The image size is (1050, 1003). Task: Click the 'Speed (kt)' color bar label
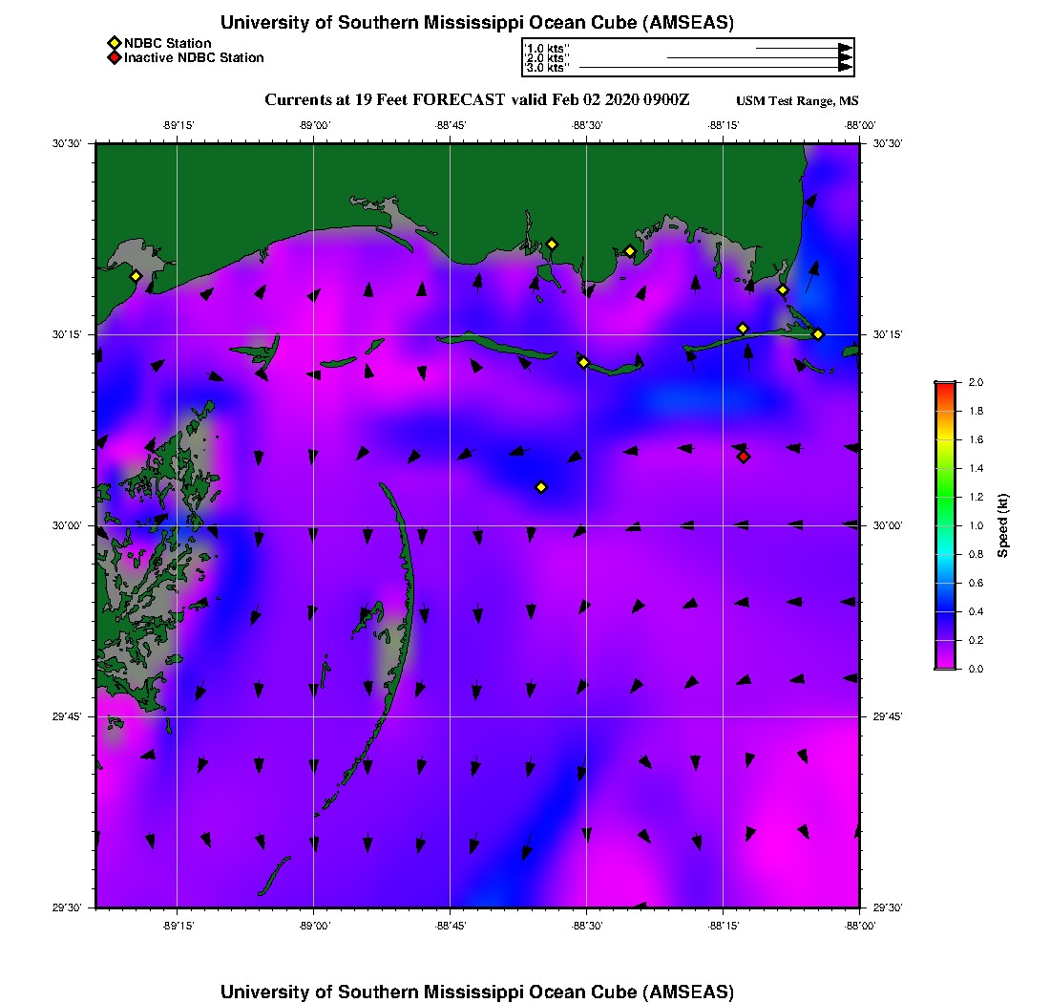pyautogui.click(x=1002, y=525)
